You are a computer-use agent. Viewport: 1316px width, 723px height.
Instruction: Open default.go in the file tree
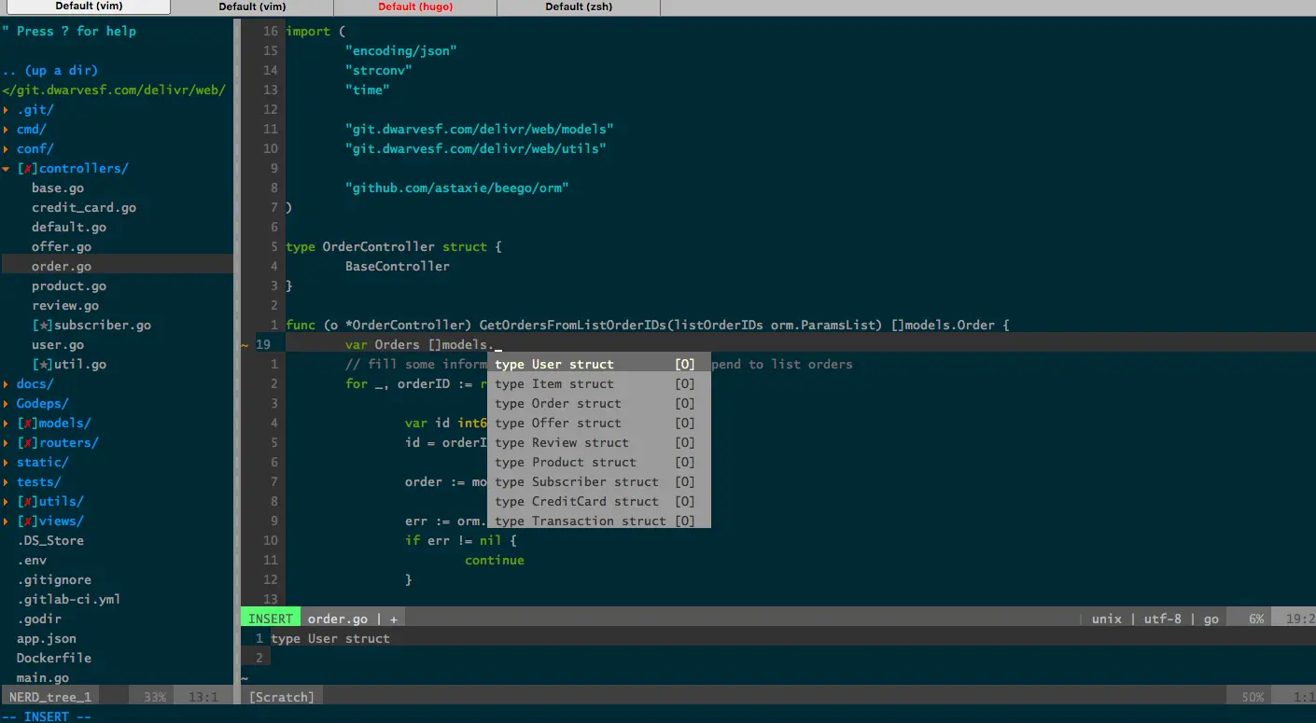pyautogui.click(x=69, y=228)
